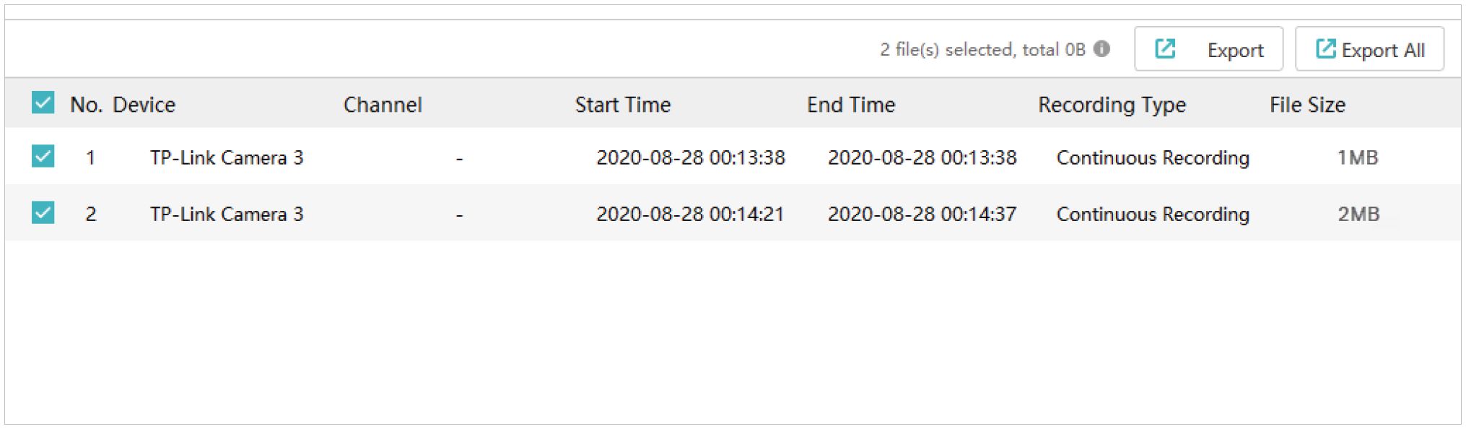Click the info icon beside total size
Screen dimensions: 1466x429
point(1101,49)
